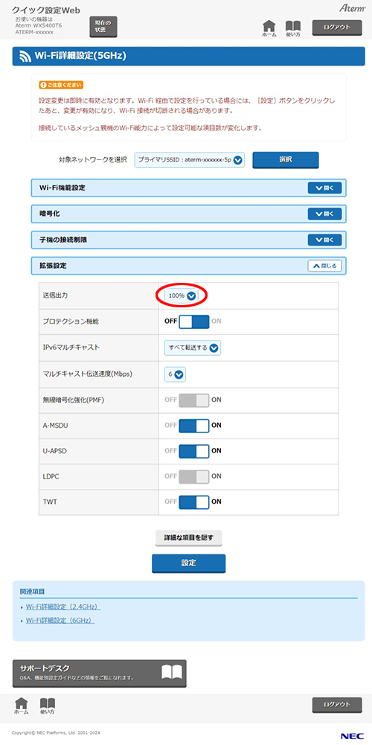Collapse the 拡張設定 section

[x=324, y=266]
